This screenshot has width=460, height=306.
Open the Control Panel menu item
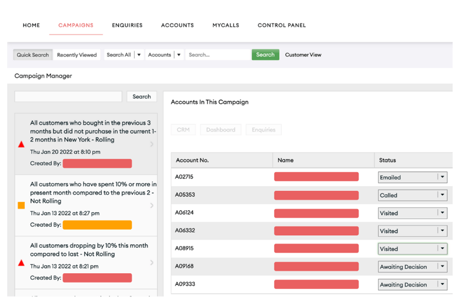tap(282, 25)
